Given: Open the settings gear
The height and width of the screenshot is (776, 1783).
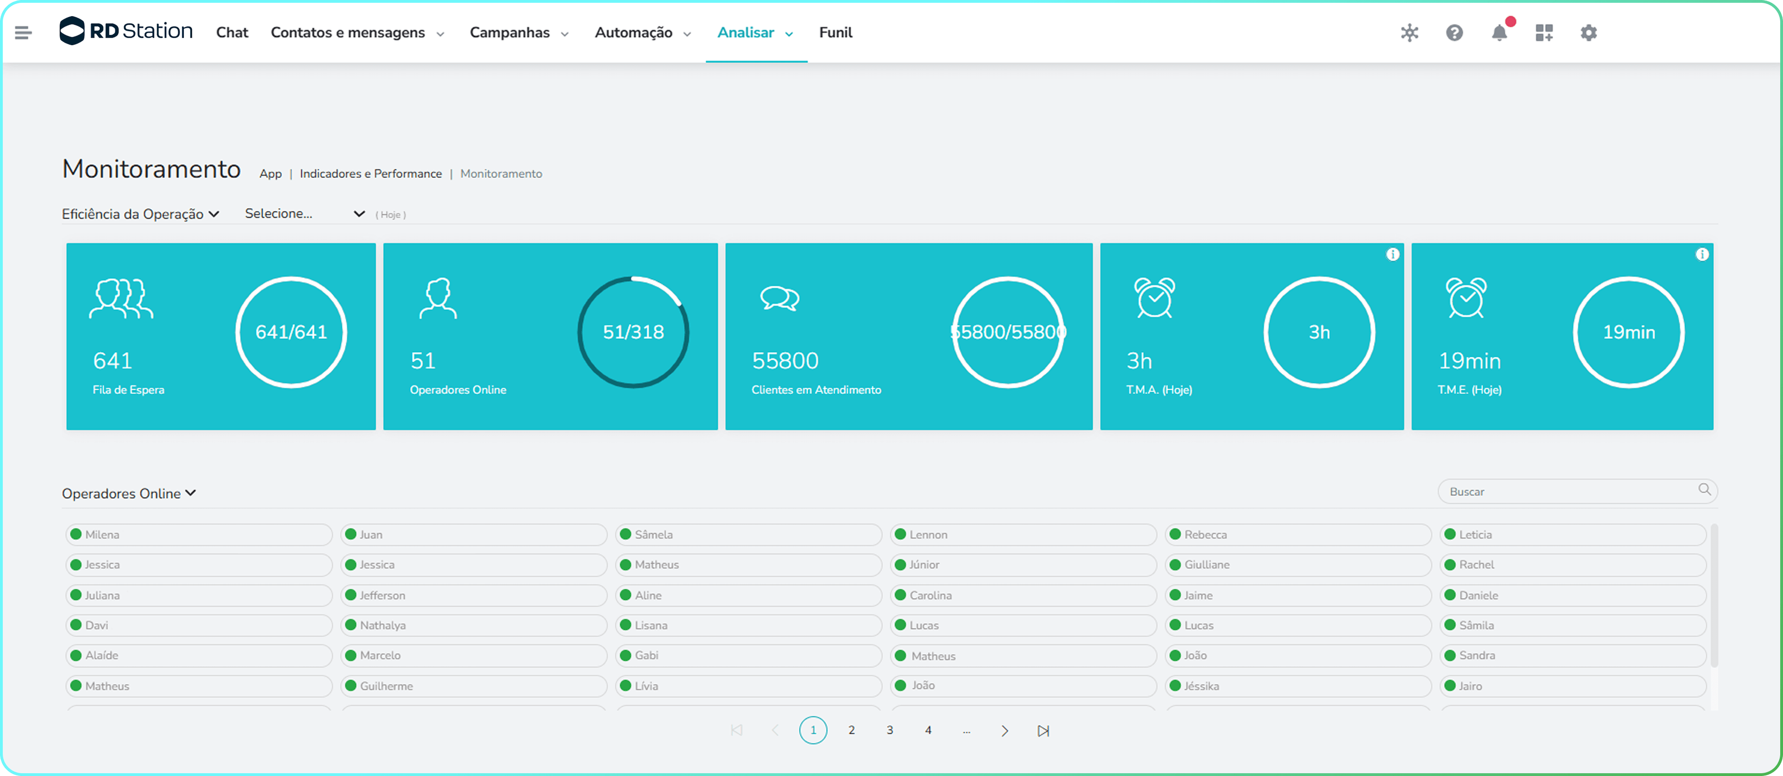Looking at the screenshot, I should pos(1588,33).
